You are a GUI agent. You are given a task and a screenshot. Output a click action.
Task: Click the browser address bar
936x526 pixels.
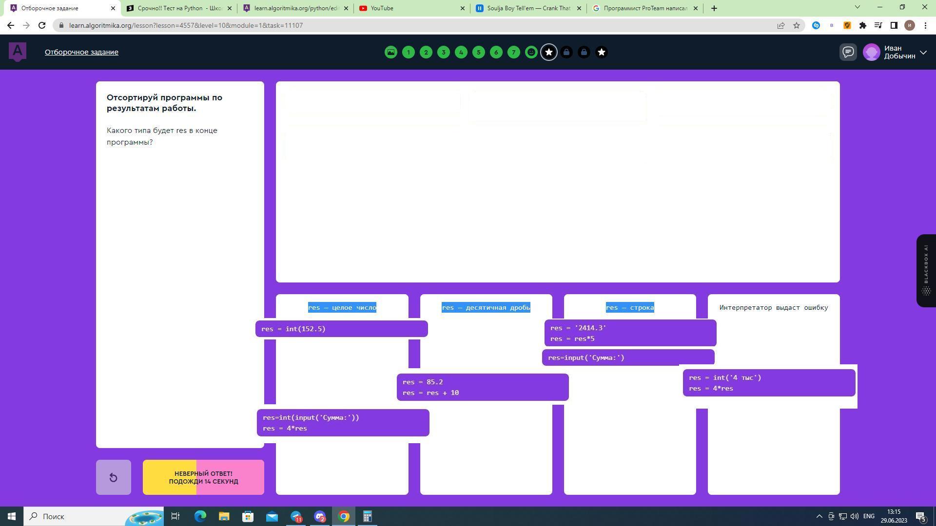tap(414, 25)
